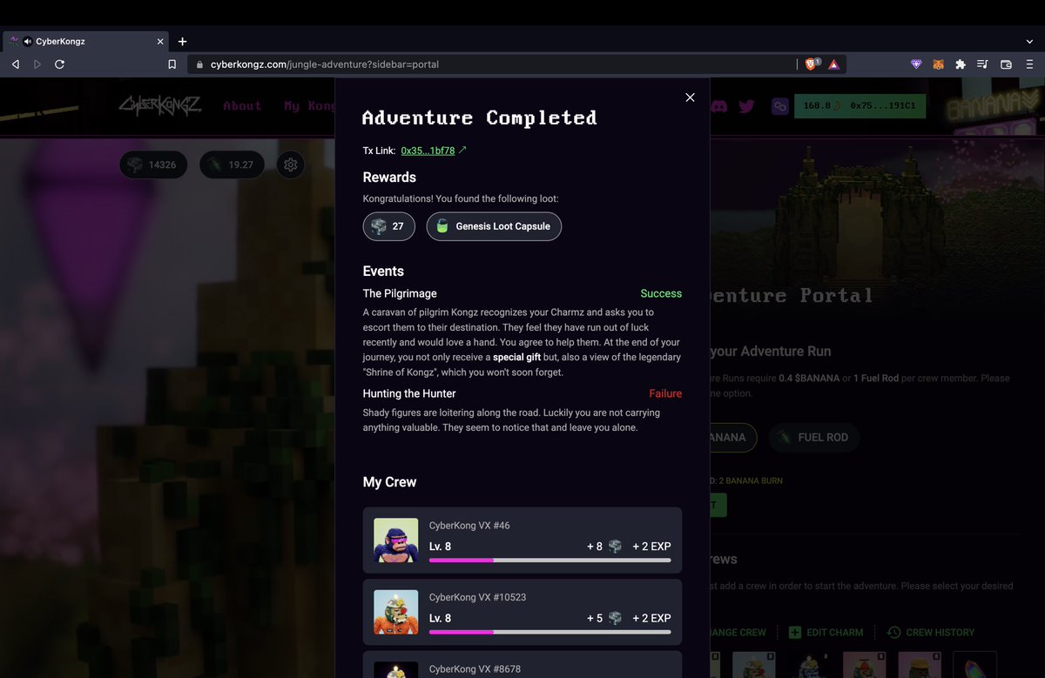Click the plus icon next to EDIT CHARM

pos(795,633)
